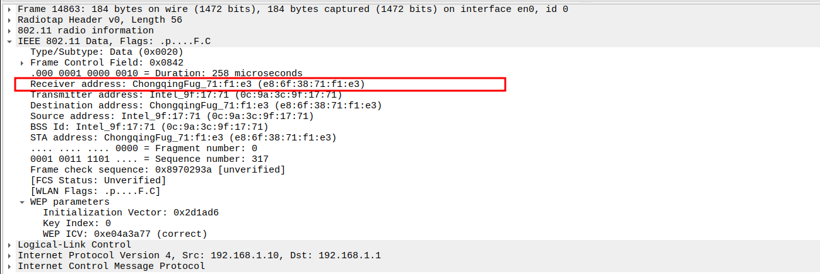
Task: Select the Sequence number: 317 line
Action: coord(149,159)
